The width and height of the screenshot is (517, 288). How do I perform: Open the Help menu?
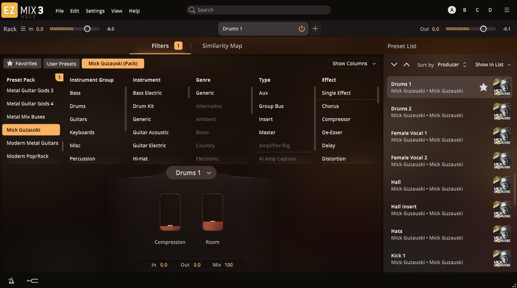pyautogui.click(x=135, y=11)
